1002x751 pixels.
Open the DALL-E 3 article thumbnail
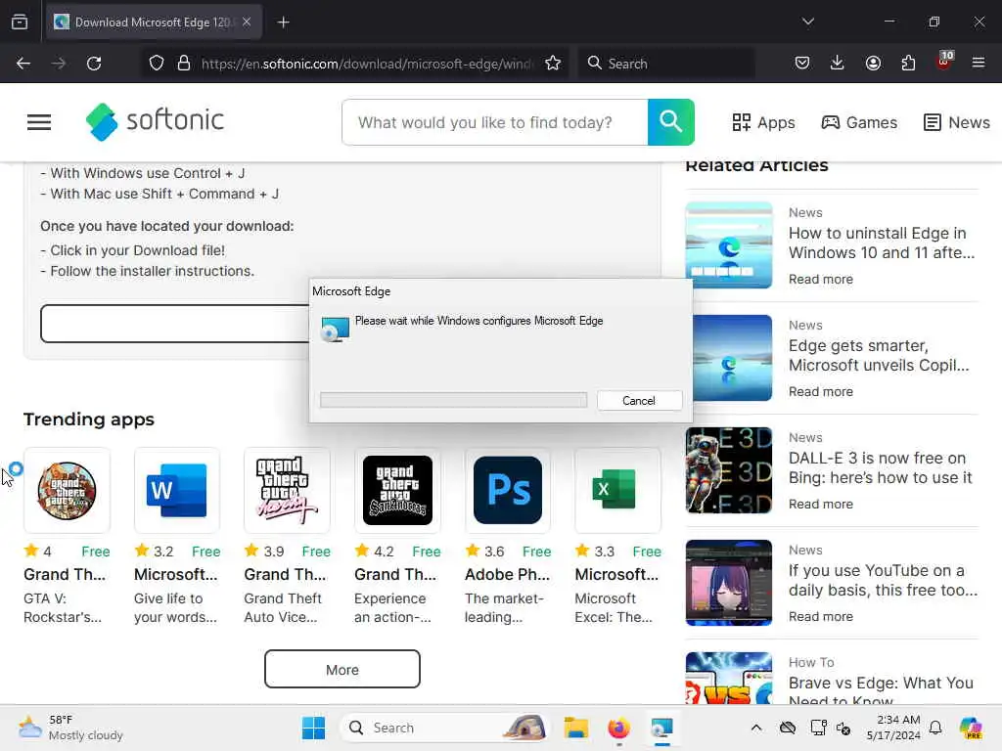[729, 470]
